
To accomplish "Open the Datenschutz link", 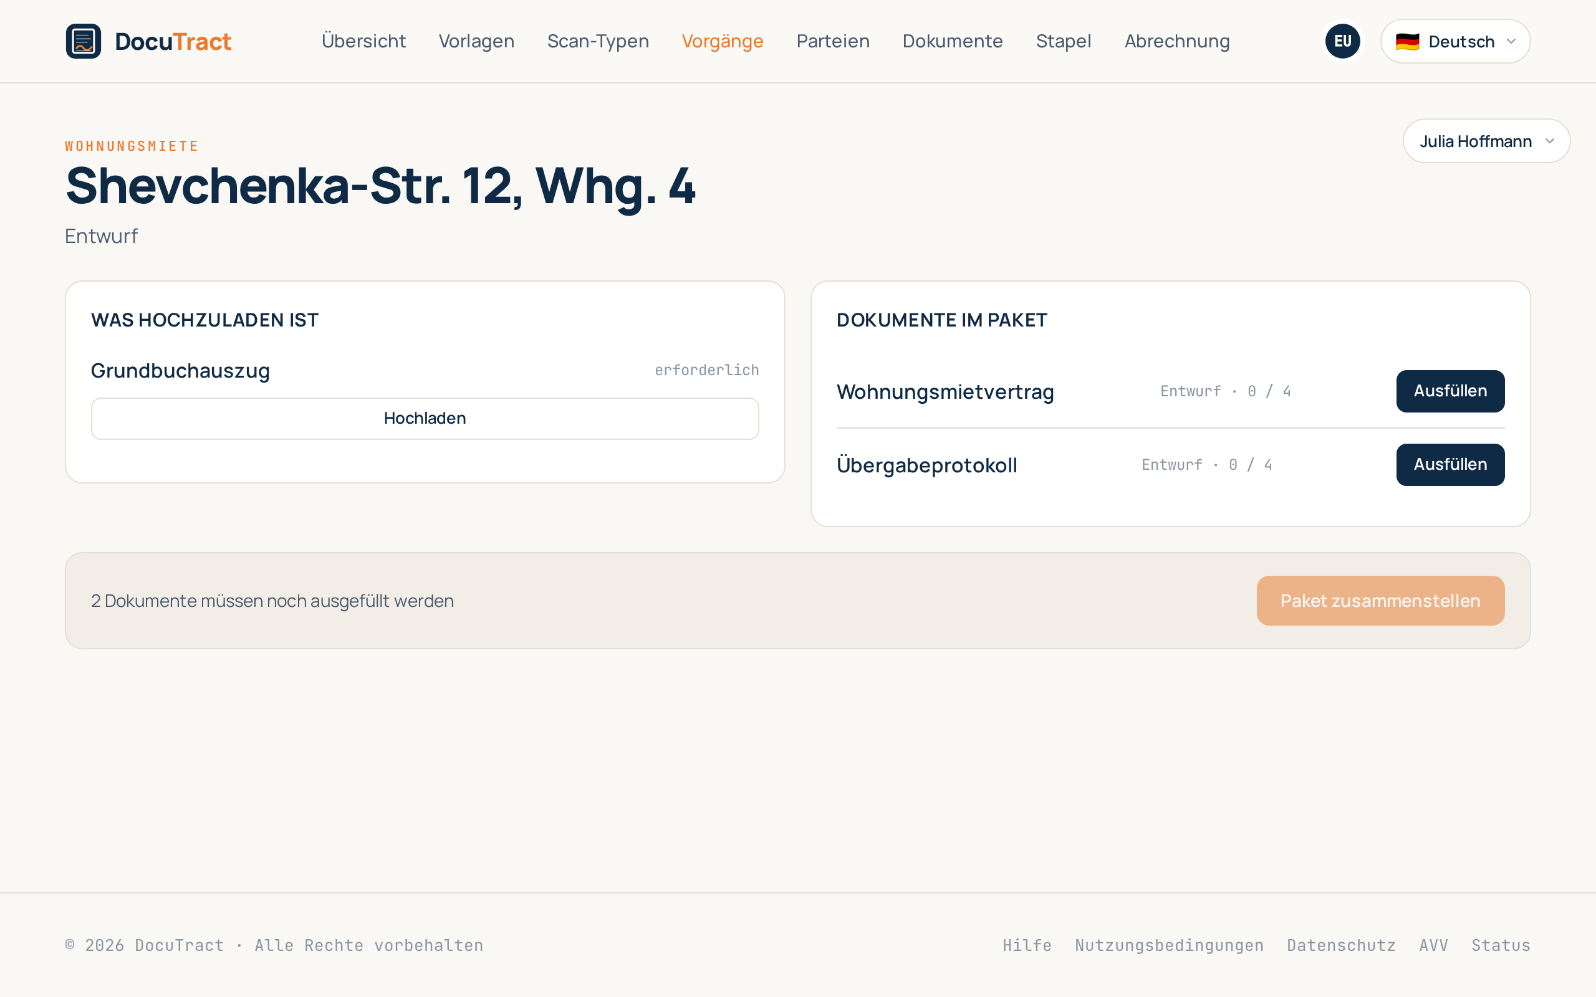I will pyautogui.click(x=1341, y=945).
